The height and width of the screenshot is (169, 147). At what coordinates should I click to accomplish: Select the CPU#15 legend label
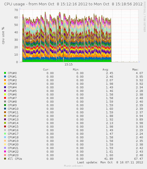coord(13,126)
